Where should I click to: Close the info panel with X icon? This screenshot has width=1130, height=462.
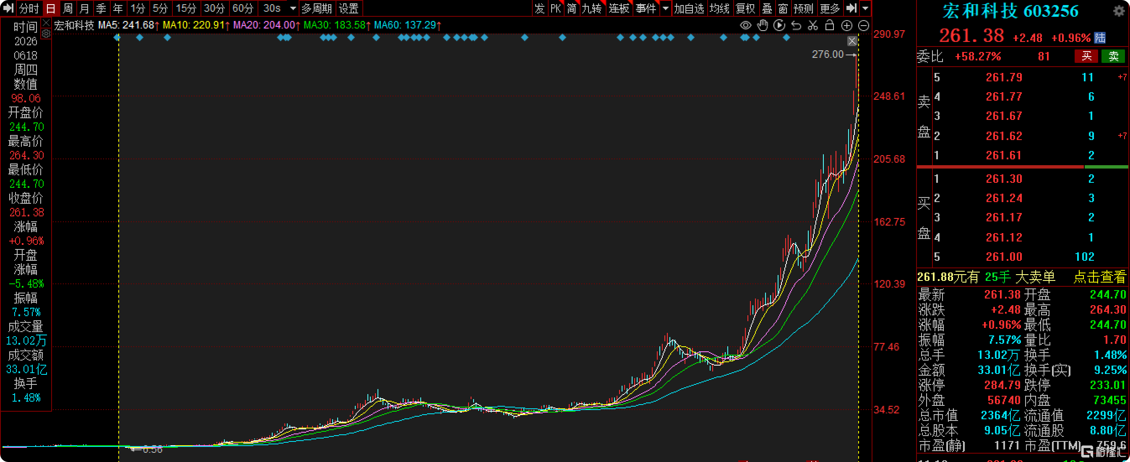46,22
